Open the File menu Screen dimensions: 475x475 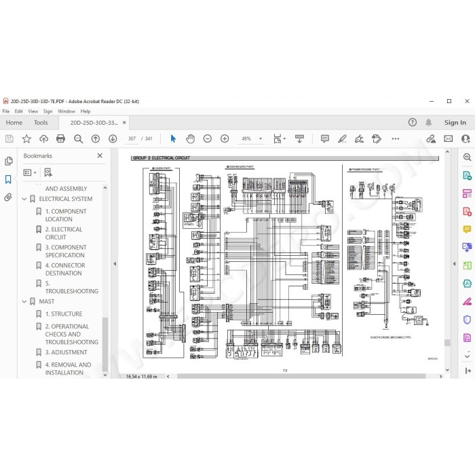(x=5, y=111)
